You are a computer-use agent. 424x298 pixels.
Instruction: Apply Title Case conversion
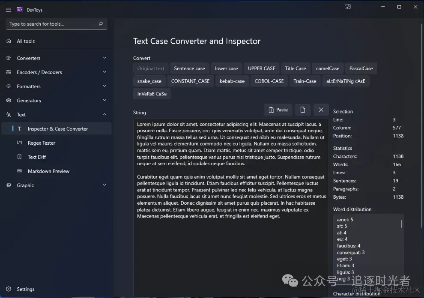click(295, 69)
